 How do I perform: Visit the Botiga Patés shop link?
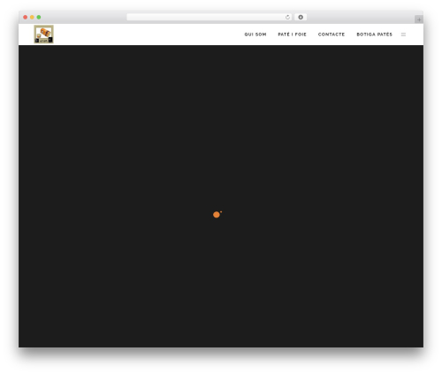[x=374, y=34]
